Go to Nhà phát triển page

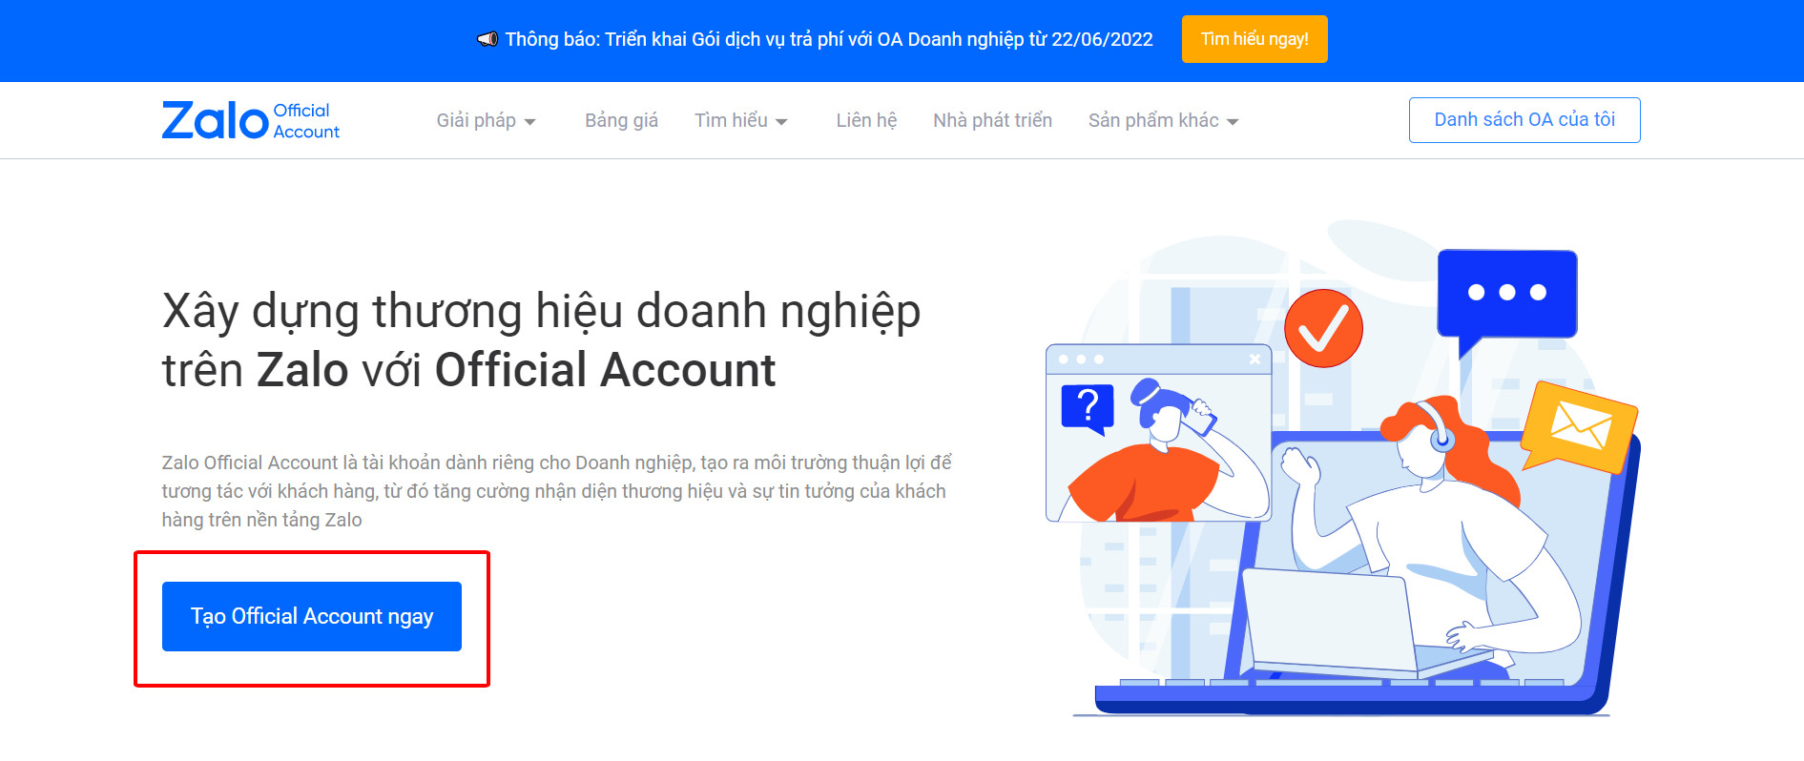[992, 120]
